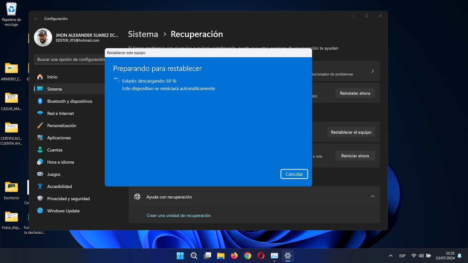Viewport: 468px width, 263px height.
Task: Open Accesibilidad settings
Action: (x=69, y=187)
